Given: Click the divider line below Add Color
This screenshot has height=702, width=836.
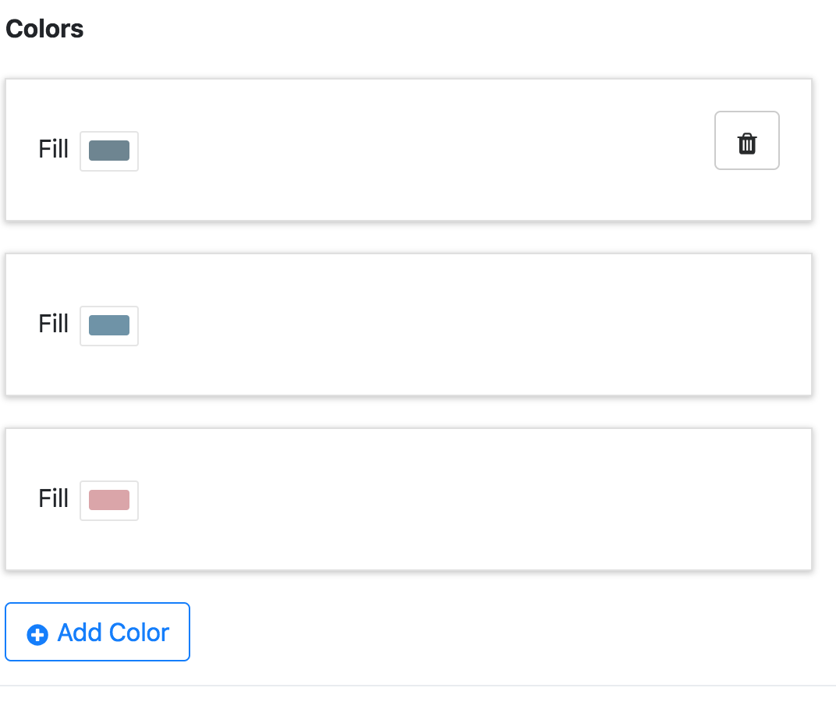Looking at the screenshot, I should point(418,686).
